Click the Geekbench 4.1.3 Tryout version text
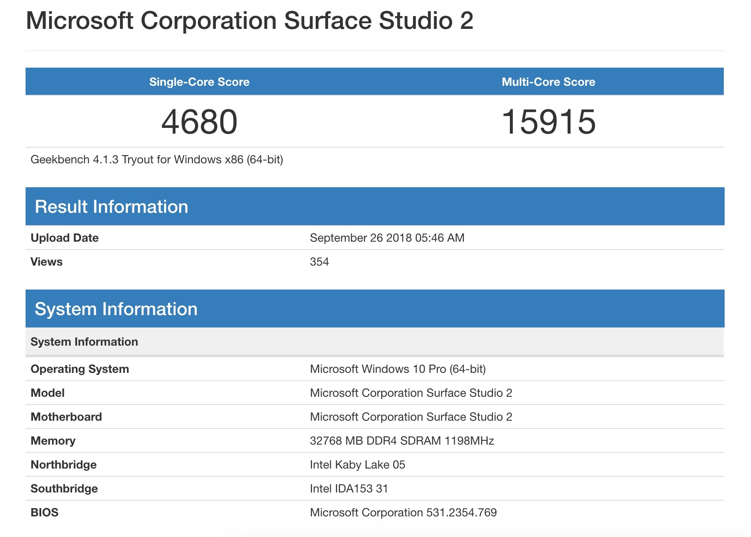 157,160
